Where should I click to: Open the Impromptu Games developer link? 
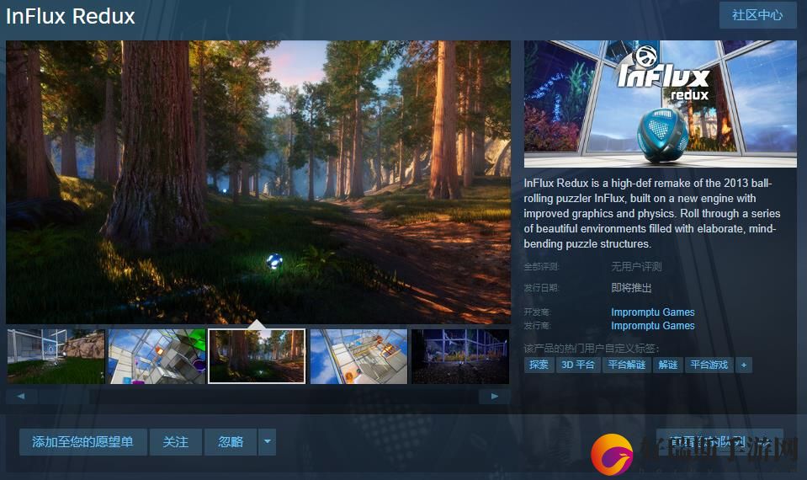[x=653, y=312]
